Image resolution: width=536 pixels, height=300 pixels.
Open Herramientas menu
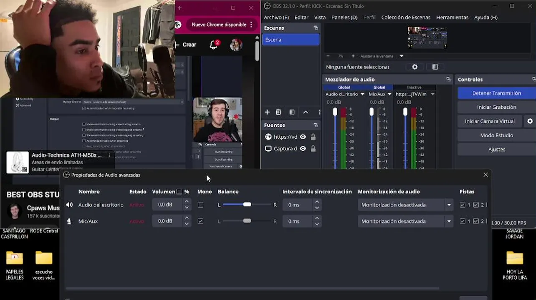click(x=453, y=17)
